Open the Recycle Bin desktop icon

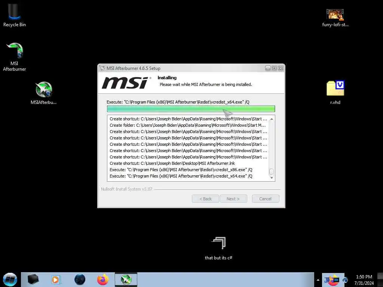click(15, 15)
